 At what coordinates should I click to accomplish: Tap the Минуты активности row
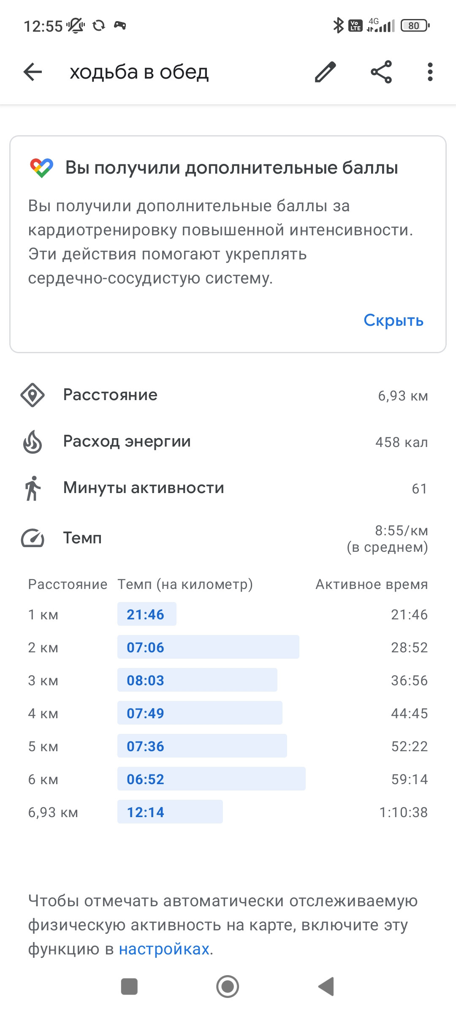coord(228,488)
